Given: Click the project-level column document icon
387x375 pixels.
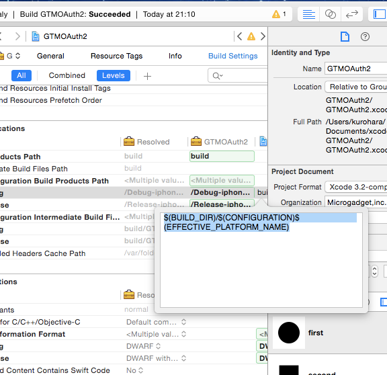Looking at the screenshot, I should click(263, 141).
